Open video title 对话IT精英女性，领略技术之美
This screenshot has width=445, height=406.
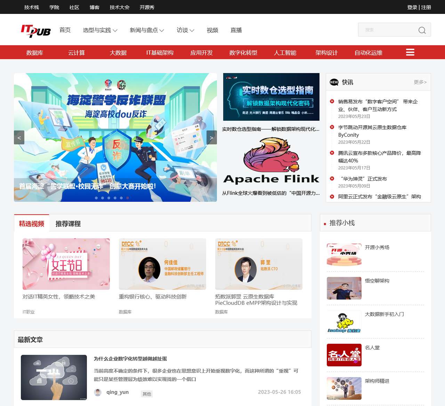pyautogui.click(x=59, y=297)
